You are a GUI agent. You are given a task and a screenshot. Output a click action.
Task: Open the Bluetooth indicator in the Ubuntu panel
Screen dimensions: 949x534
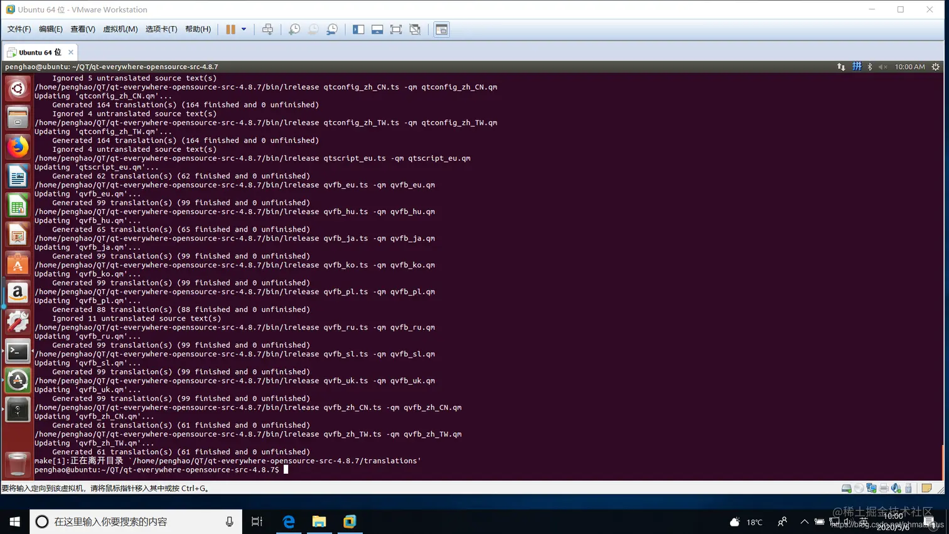pyautogui.click(x=870, y=67)
